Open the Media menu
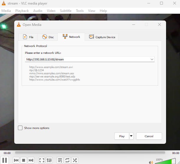 pos(6,11)
